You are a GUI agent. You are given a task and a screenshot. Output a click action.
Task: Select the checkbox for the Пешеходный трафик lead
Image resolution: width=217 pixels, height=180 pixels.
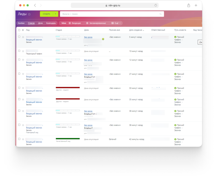tap(19, 51)
